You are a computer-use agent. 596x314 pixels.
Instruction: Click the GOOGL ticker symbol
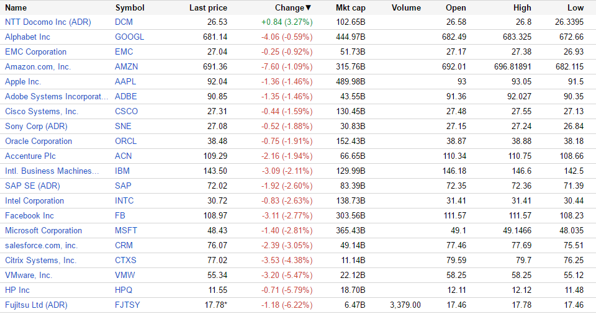129,37
